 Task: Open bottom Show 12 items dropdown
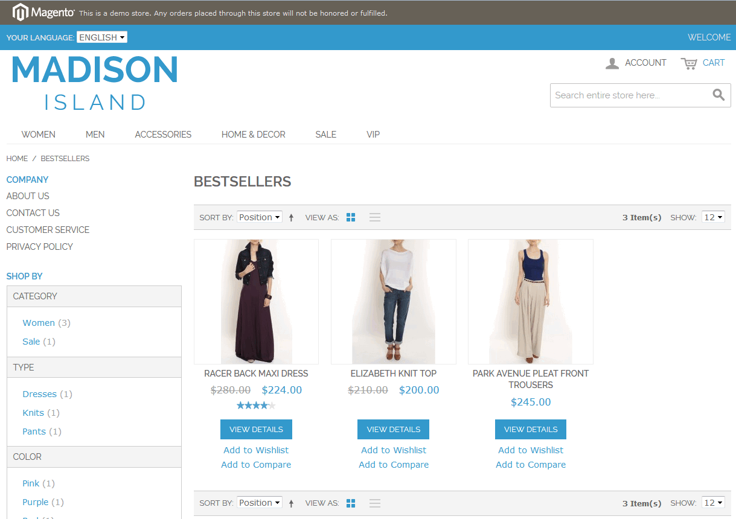click(x=713, y=503)
